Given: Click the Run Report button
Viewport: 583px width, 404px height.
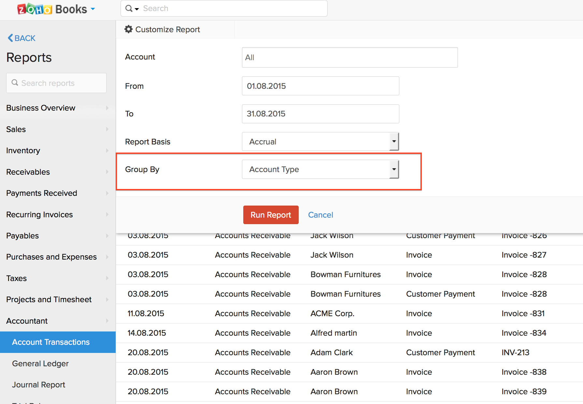Looking at the screenshot, I should (x=271, y=215).
